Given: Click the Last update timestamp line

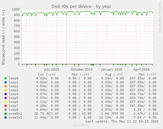Looking at the screenshot, I should (x=122, y=121).
